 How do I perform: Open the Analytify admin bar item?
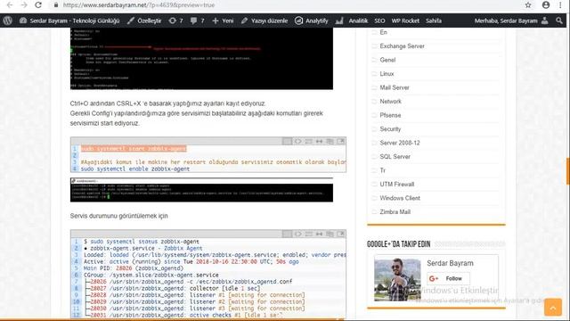pyautogui.click(x=311, y=21)
